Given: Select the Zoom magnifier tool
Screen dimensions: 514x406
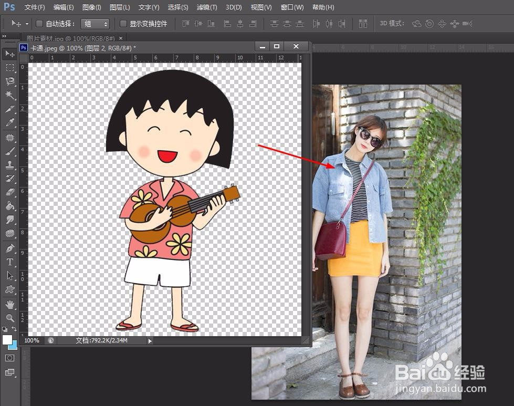Looking at the screenshot, I should point(10,318).
